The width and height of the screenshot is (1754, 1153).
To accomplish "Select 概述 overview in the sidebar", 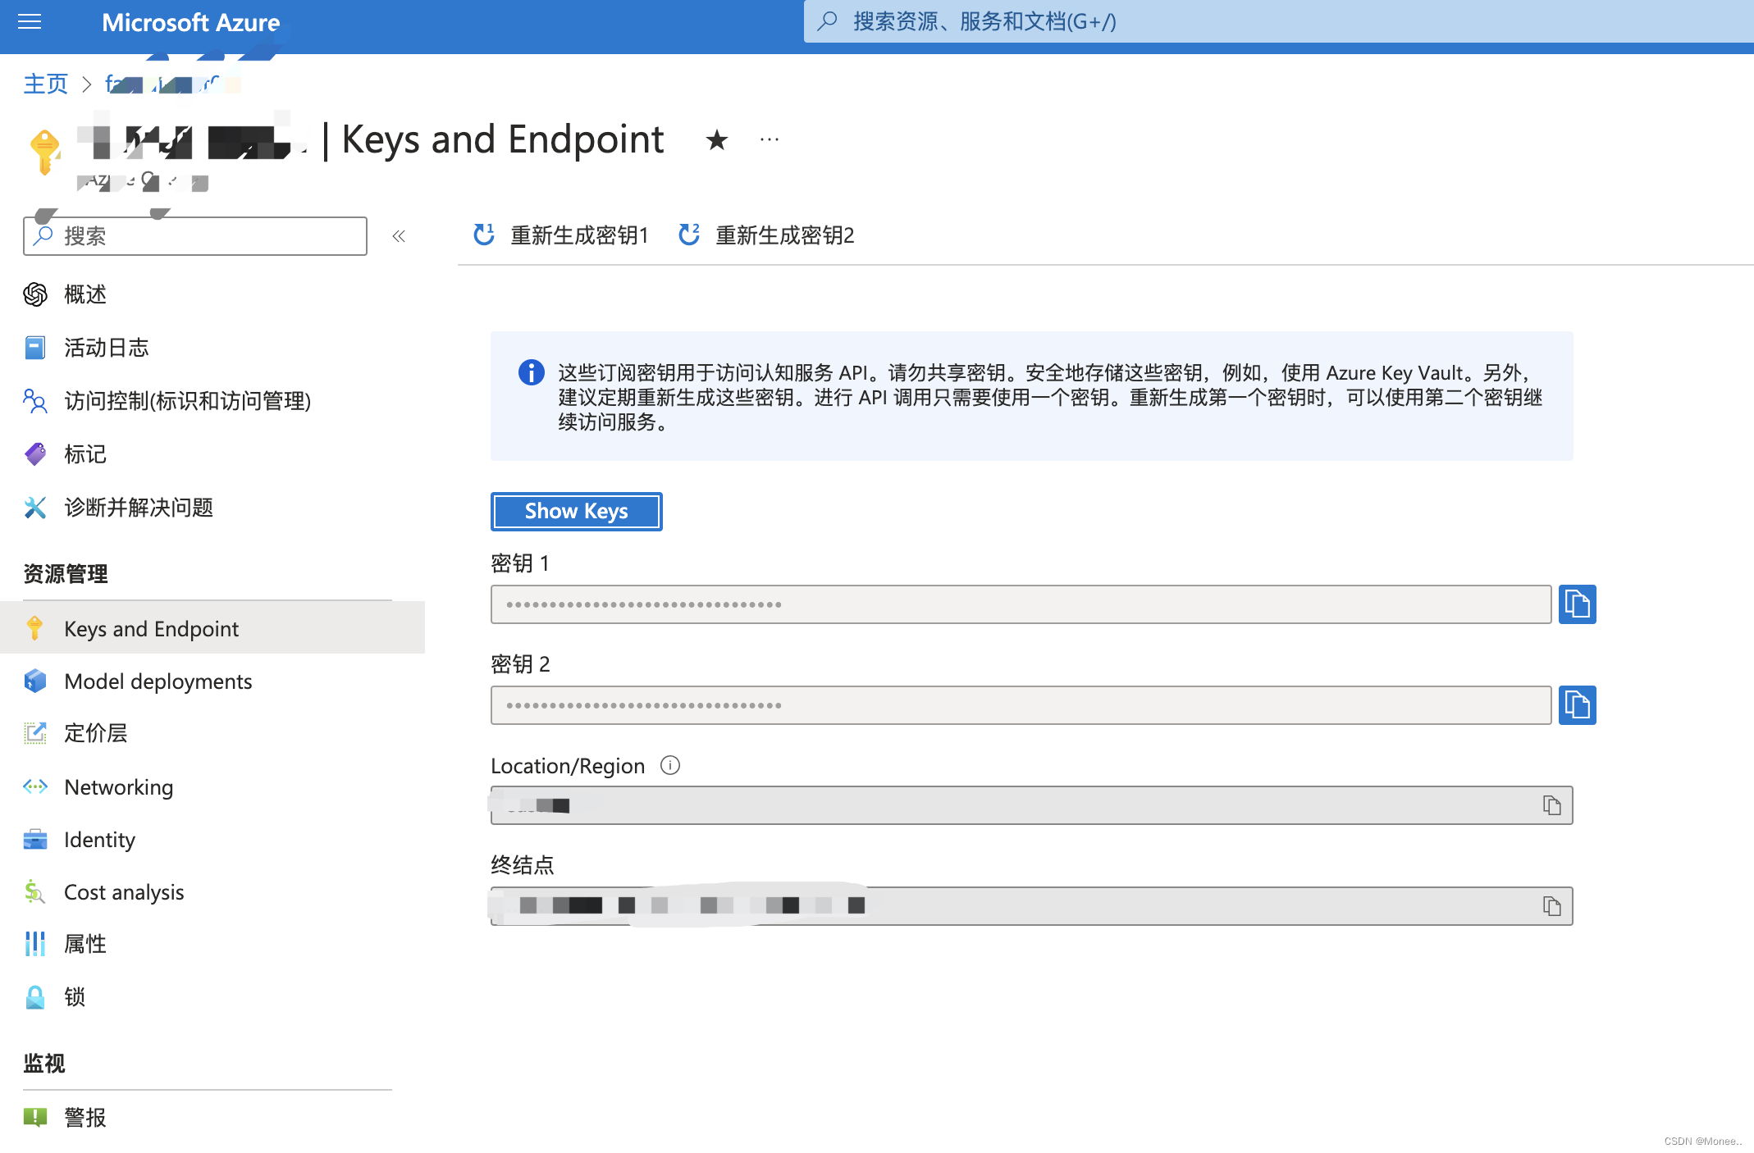I will [x=85, y=294].
